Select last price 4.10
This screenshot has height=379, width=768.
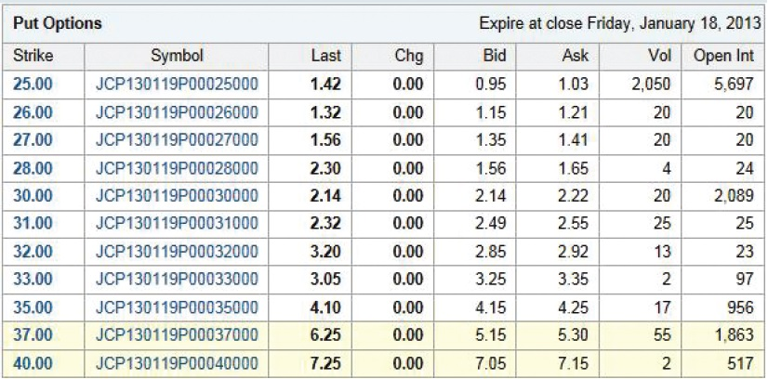click(x=324, y=307)
